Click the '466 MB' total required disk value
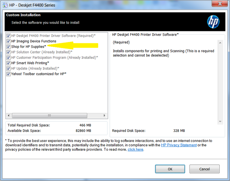The height and width of the screenshot is (181, 230). click(x=85, y=125)
